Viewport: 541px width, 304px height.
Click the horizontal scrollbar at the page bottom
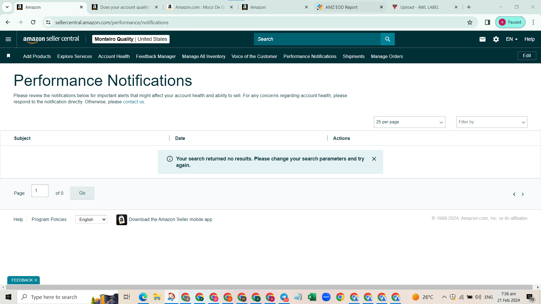click(x=269, y=287)
